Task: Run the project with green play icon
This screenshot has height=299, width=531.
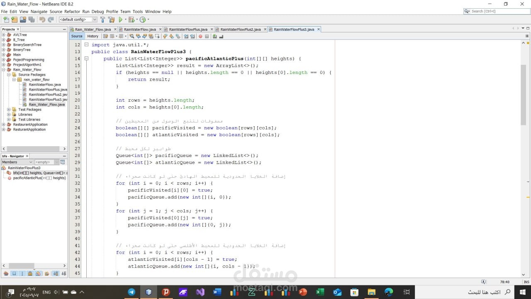Action: click(x=121, y=20)
